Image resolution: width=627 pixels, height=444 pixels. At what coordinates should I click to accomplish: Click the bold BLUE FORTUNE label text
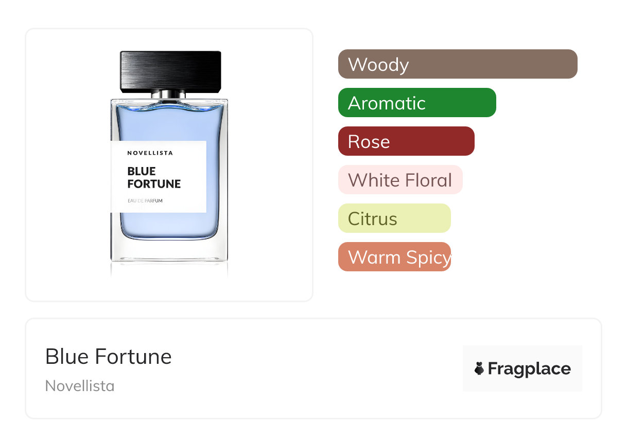point(154,177)
